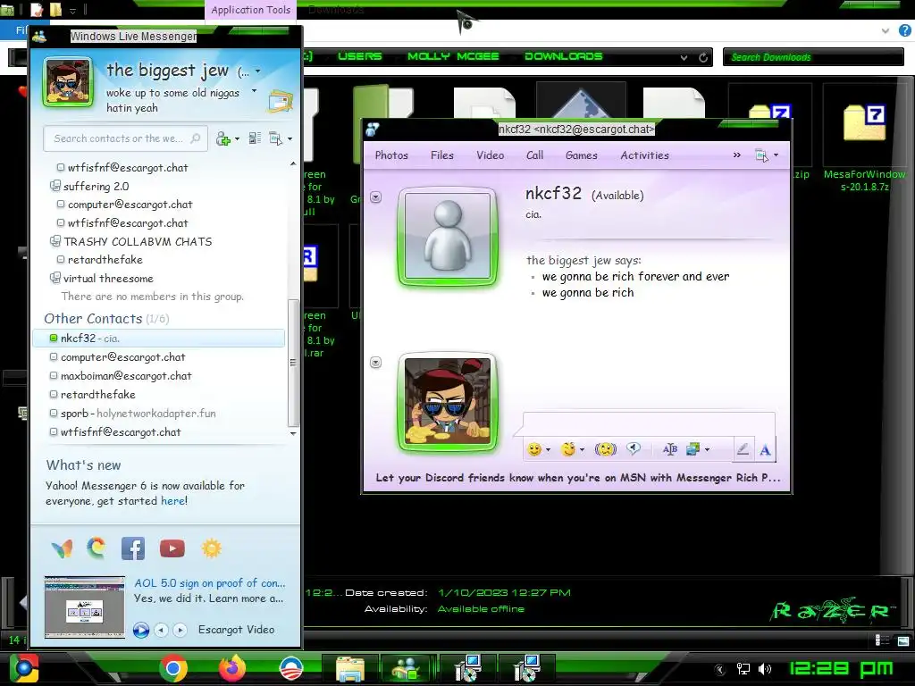
Task: Click the chat message input box
Action: [649, 424]
